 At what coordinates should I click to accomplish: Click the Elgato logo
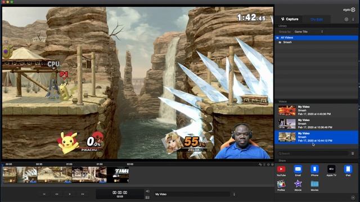click(x=349, y=10)
